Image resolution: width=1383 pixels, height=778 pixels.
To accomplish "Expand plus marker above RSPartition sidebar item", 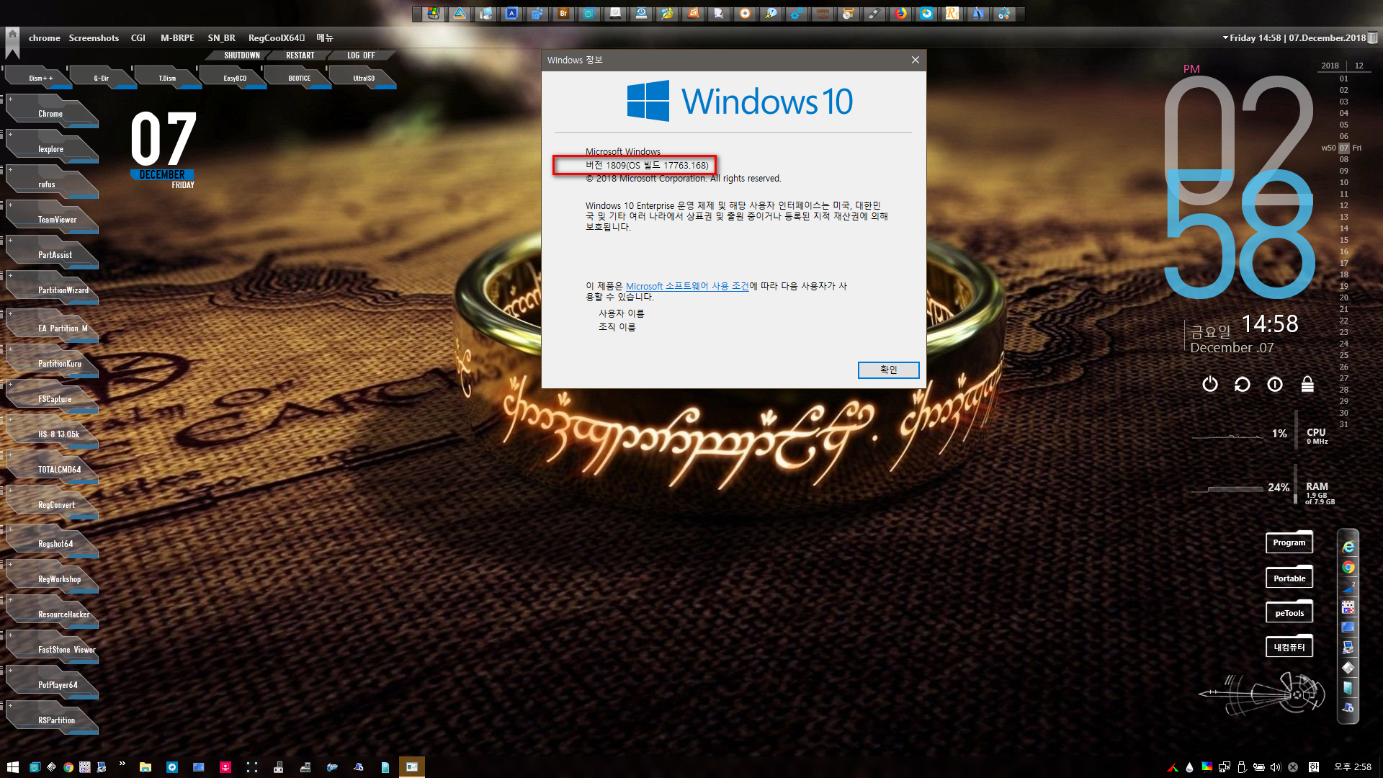I will click(10, 705).
